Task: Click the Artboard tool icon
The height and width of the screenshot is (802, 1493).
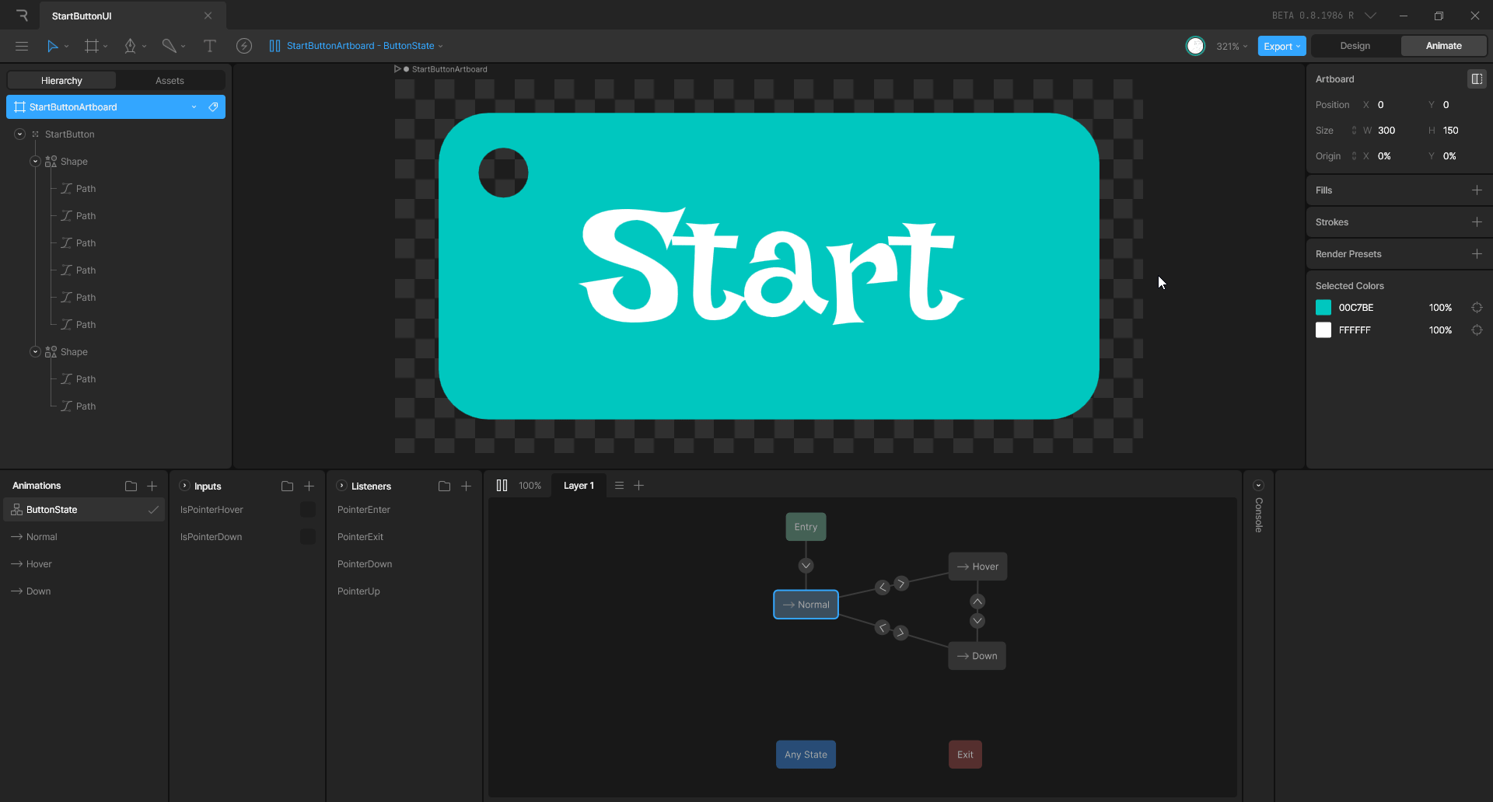Action: [x=92, y=46]
